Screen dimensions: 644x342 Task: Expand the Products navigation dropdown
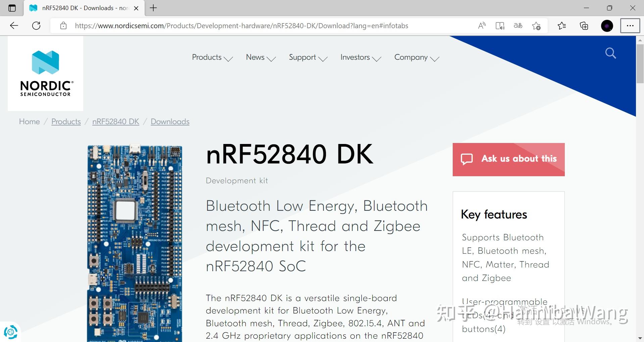207,57
